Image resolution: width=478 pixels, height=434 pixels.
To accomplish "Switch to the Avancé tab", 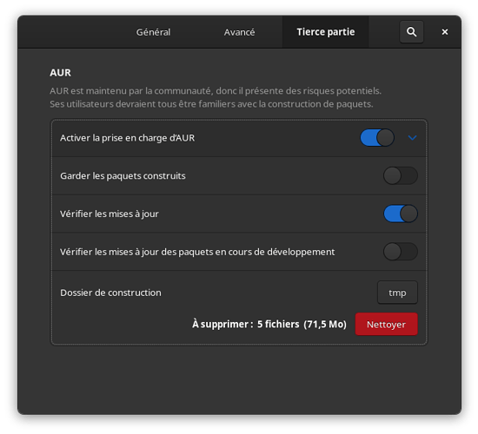I will pos(239,32).
